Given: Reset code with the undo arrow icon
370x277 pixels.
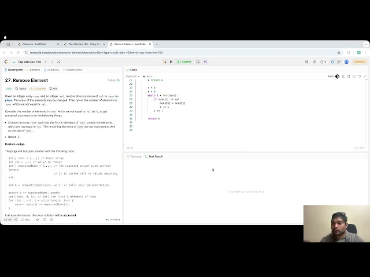Looking at the screenshot, I should click(360, 76).
